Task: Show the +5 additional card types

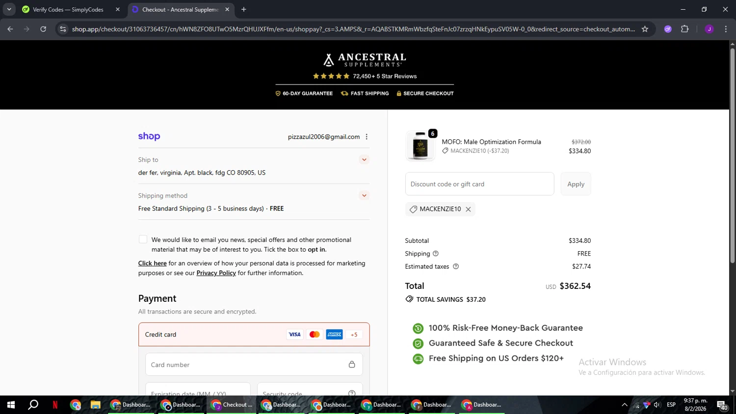Action: (x=354, y=335)
